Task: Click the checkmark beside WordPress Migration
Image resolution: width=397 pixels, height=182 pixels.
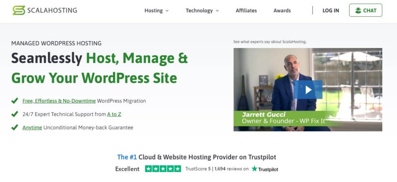Action: (15, 101)
